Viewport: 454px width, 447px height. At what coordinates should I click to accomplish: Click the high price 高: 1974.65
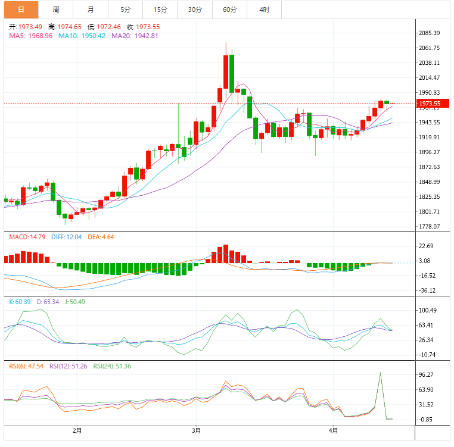tap(65, 27)
